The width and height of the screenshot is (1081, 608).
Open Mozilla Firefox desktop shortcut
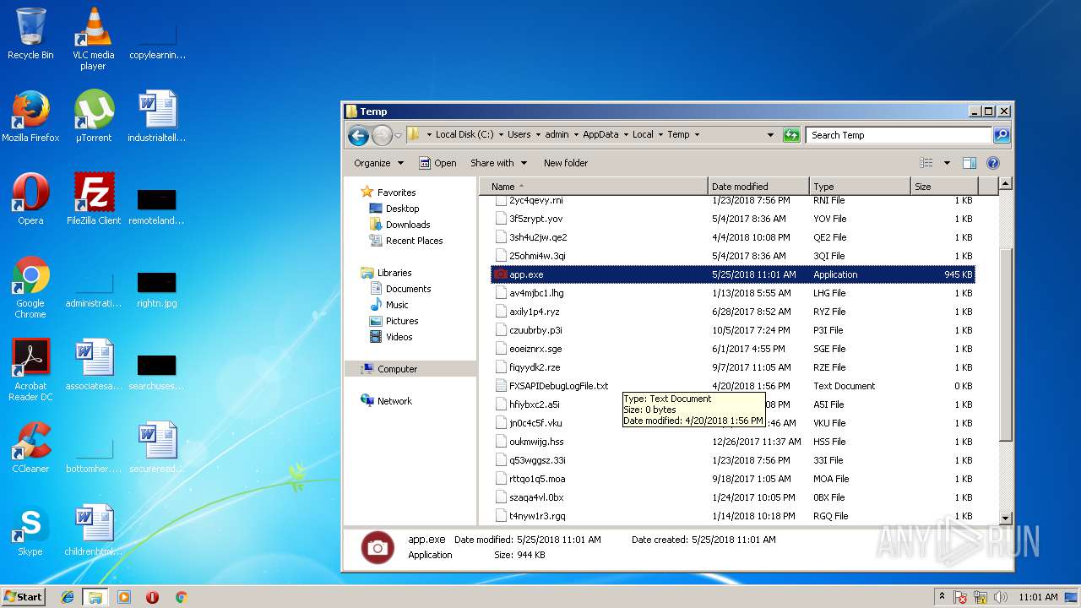(x=30, y=117)
